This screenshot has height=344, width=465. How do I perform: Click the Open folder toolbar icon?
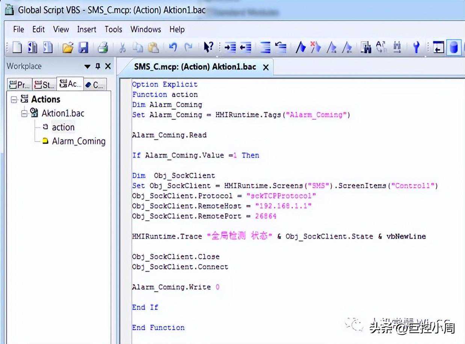[68, 48]
